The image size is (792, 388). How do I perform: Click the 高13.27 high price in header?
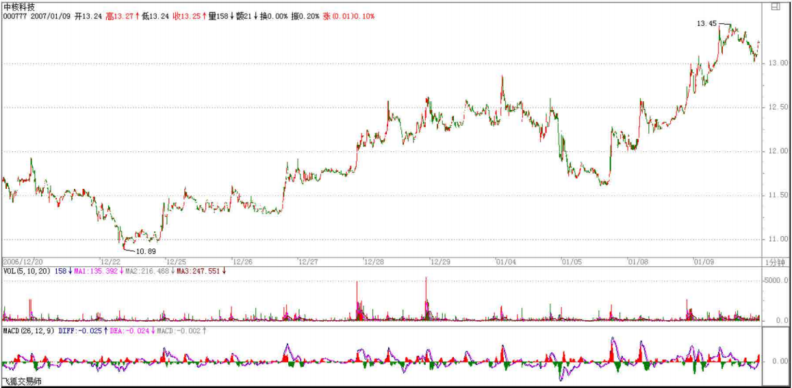(x=118, y=16)
